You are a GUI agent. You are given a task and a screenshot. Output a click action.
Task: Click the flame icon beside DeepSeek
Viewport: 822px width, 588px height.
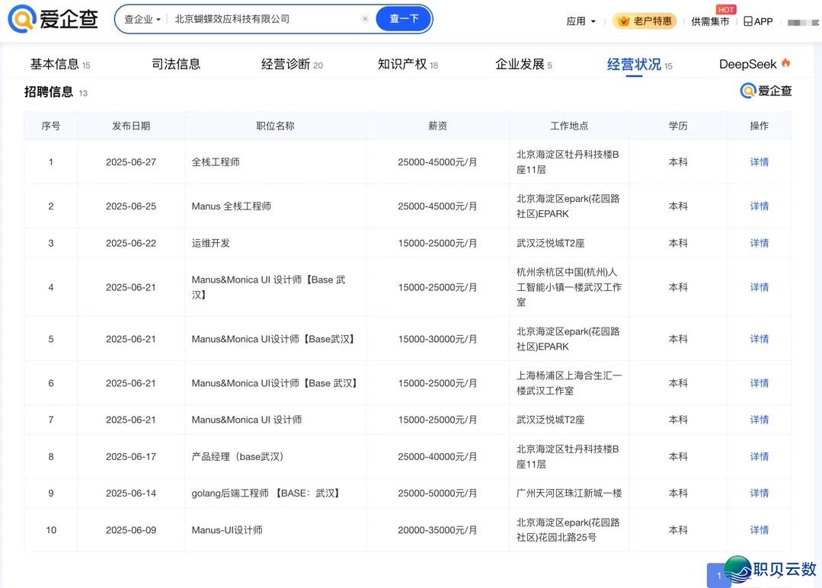[785, 63]
